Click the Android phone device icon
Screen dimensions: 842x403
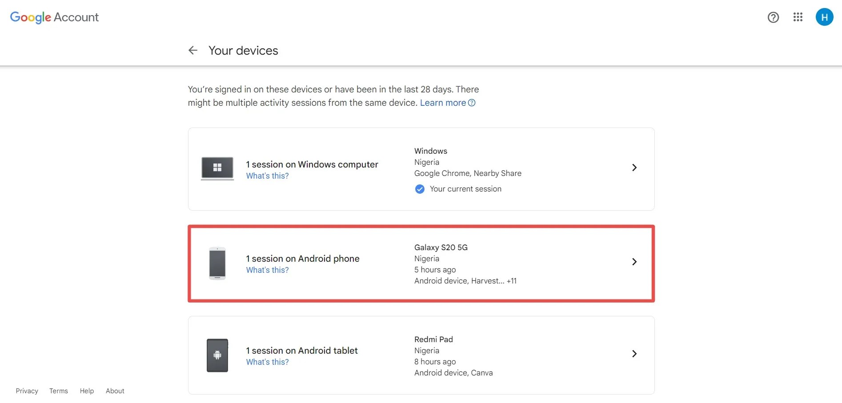click(217, 263)
